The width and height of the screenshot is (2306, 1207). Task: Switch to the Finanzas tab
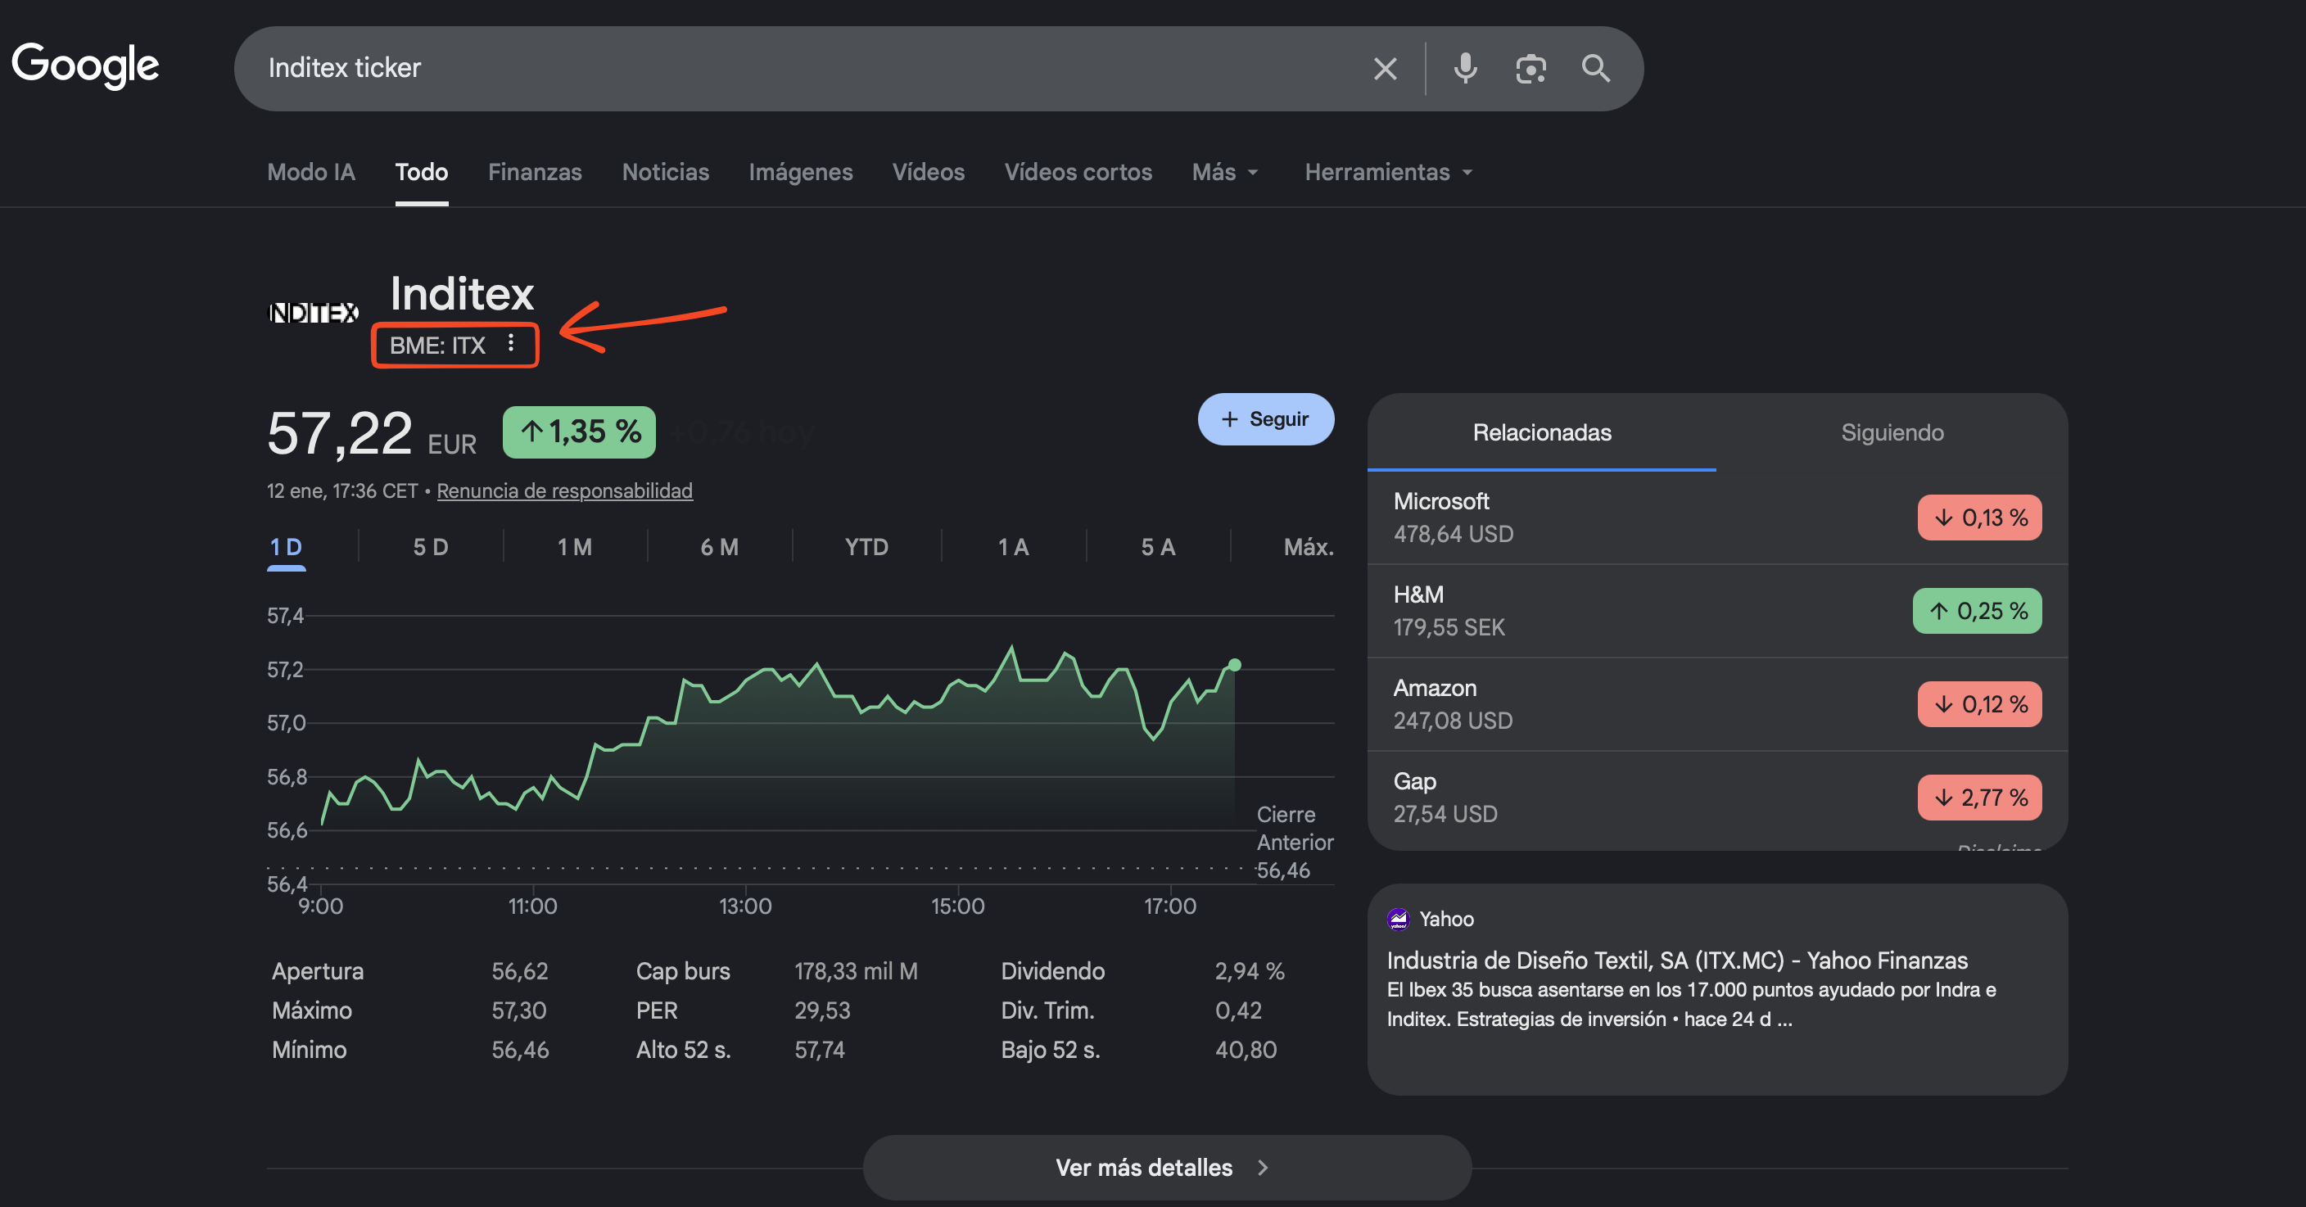click(535, 172)
